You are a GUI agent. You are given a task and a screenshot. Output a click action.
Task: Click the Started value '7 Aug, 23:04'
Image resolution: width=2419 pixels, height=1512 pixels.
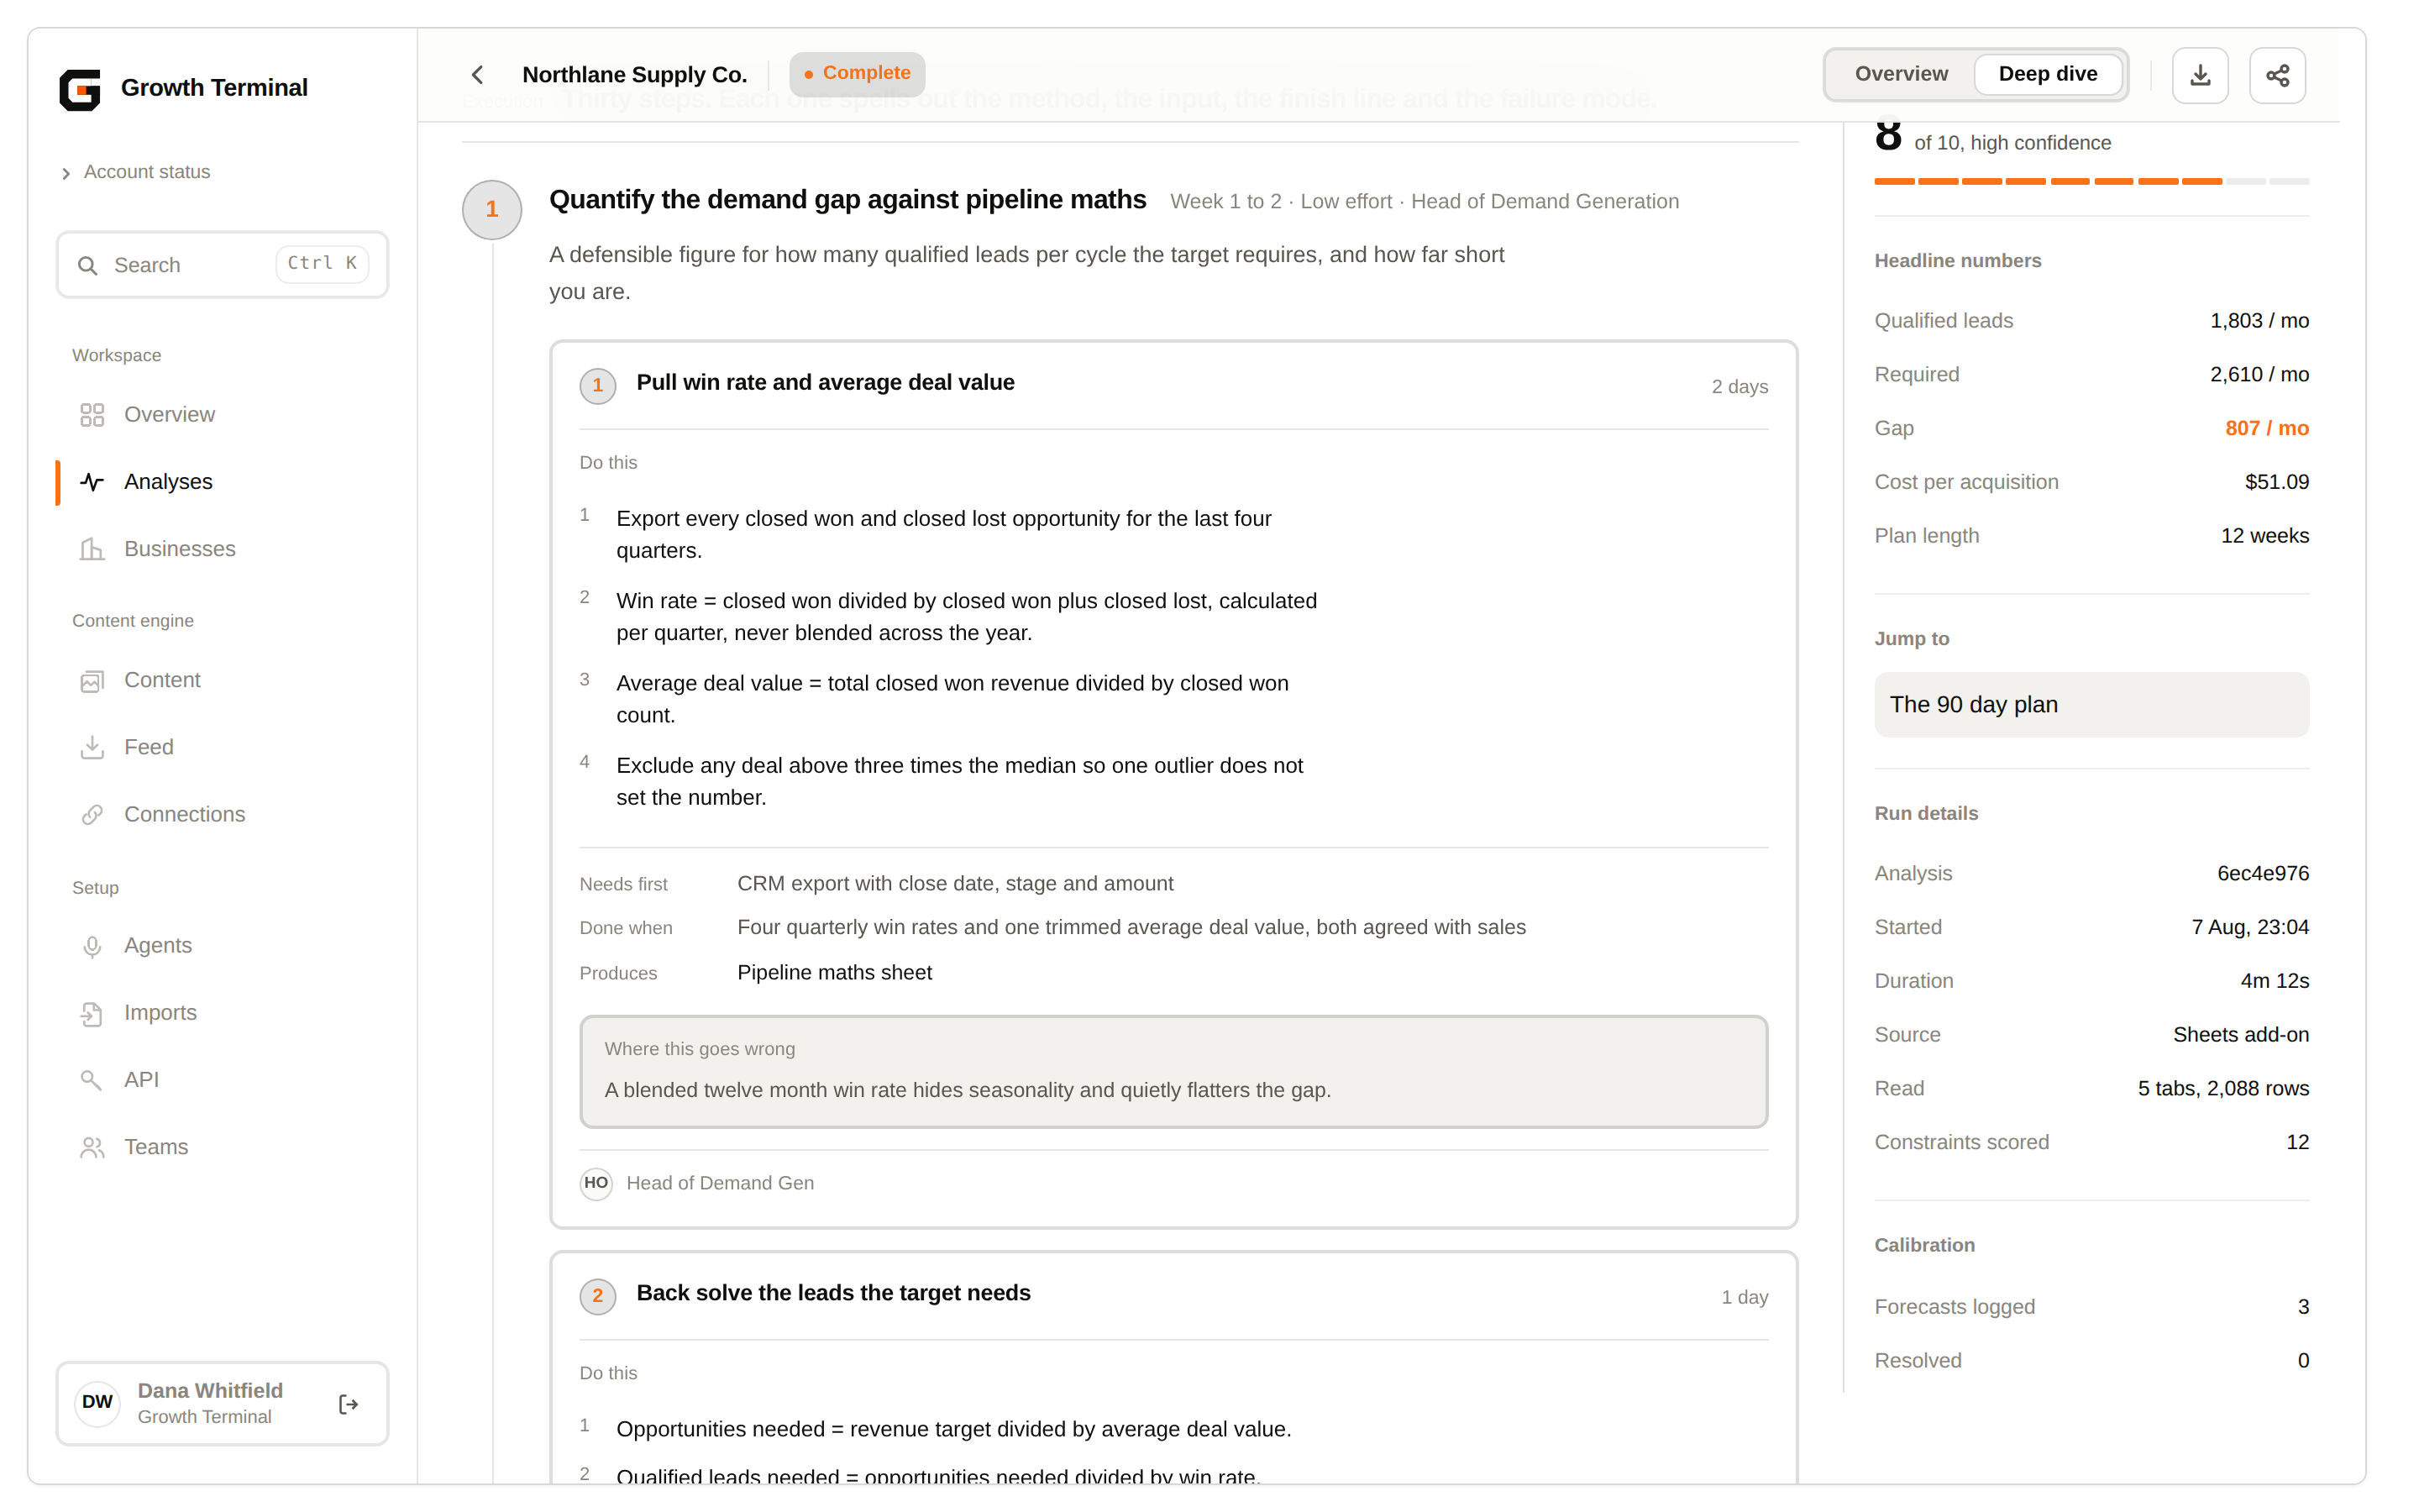coord(2249,928)
